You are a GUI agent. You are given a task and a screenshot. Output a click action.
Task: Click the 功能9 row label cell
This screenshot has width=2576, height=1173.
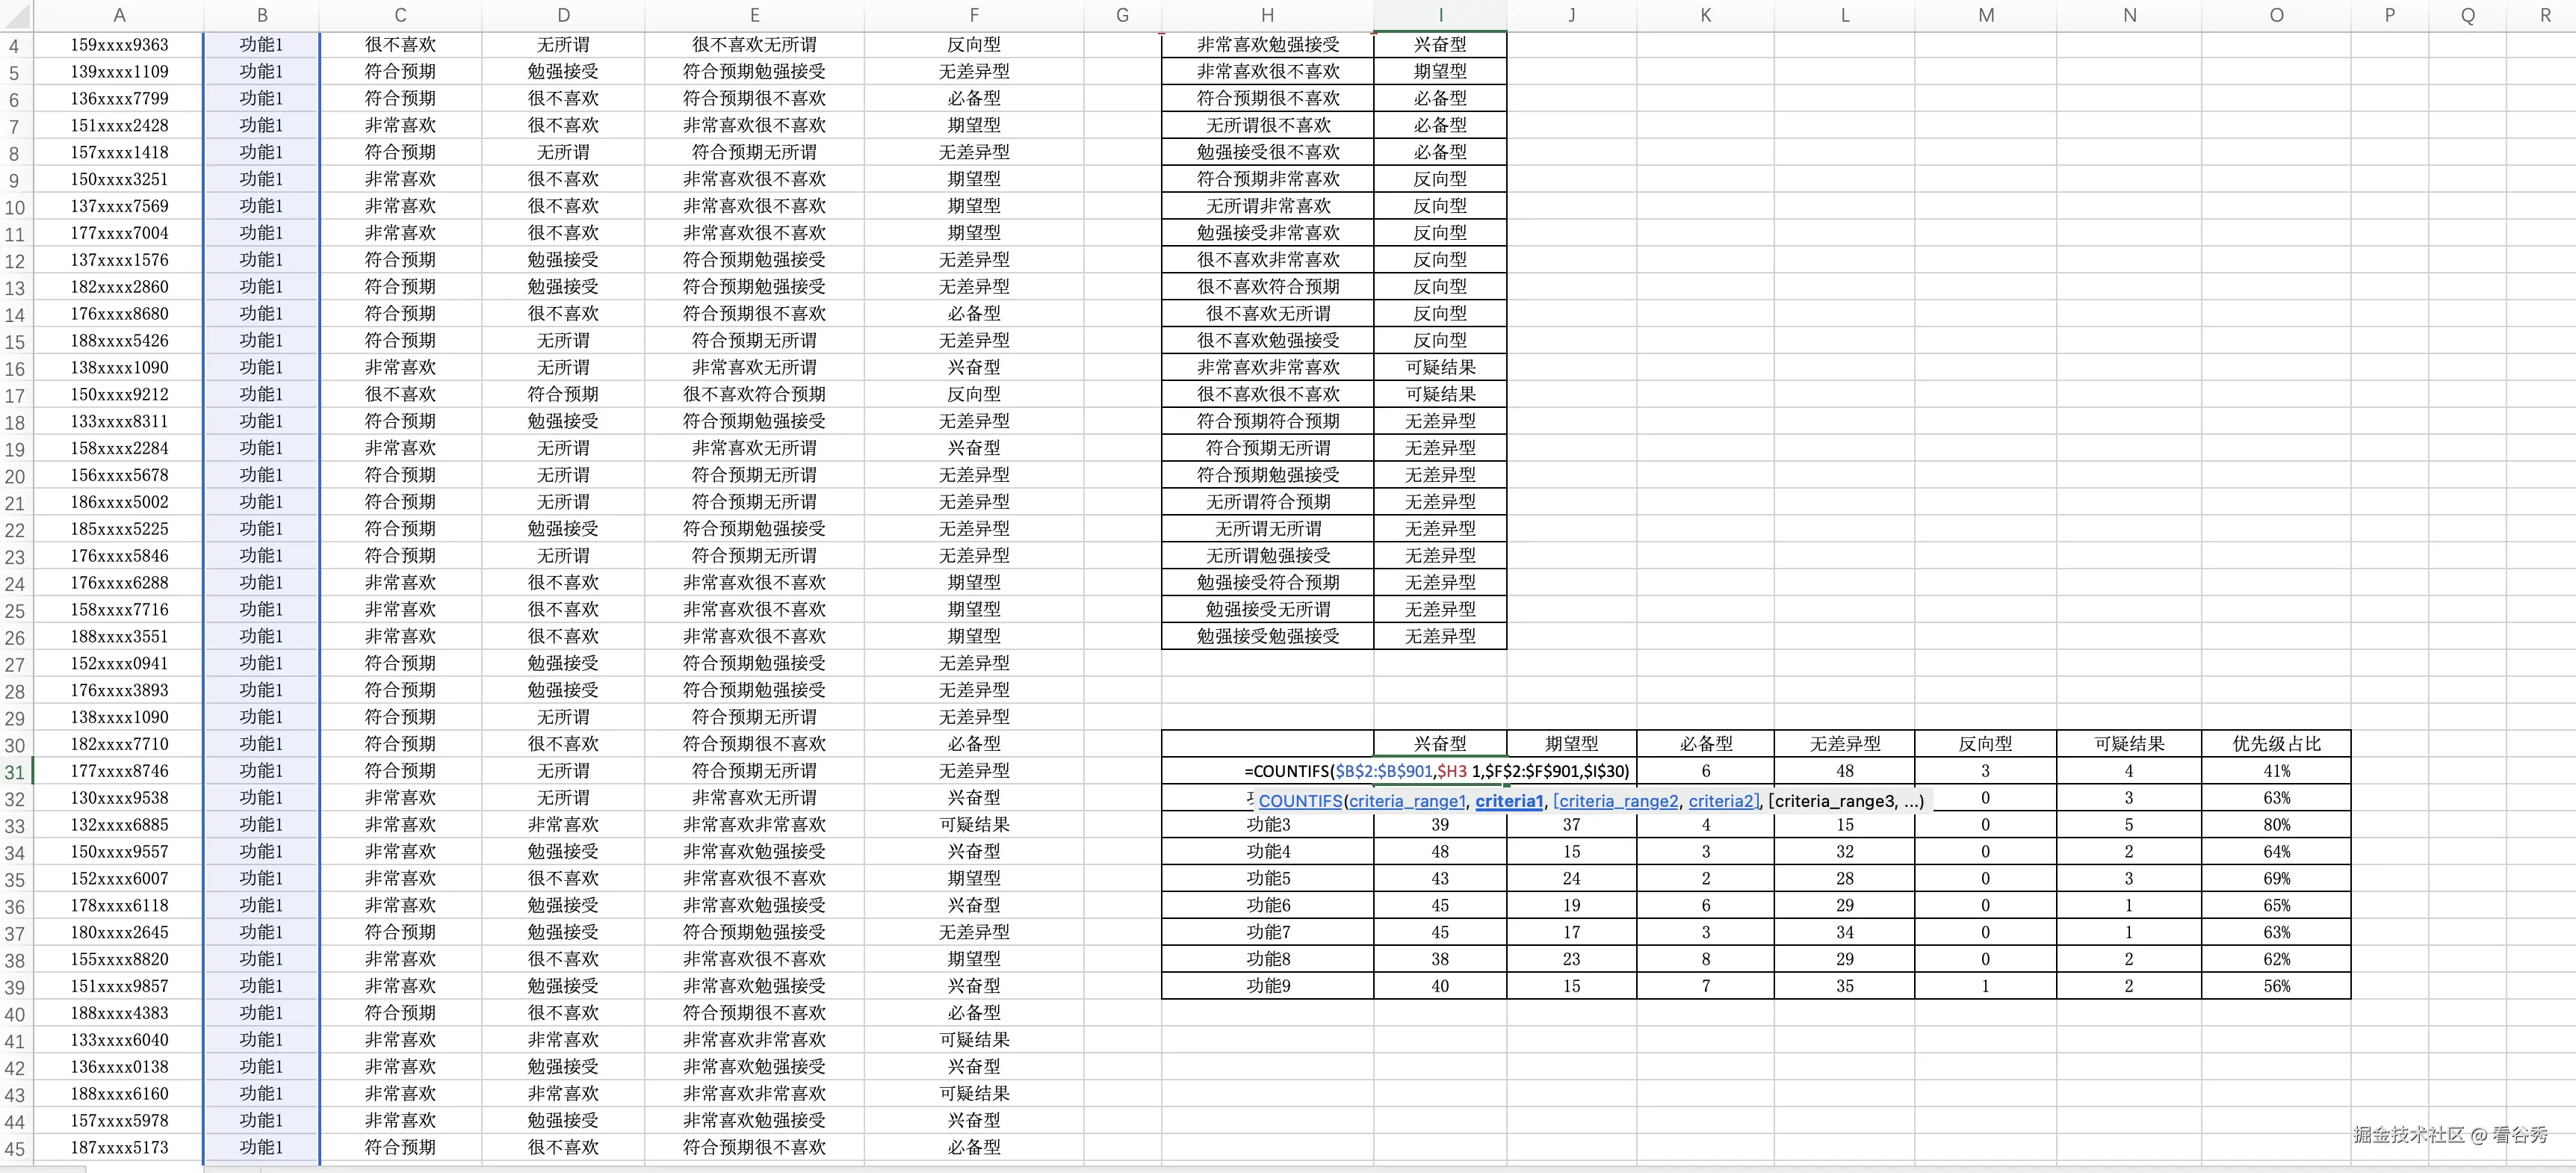(x=1267, y=986)
